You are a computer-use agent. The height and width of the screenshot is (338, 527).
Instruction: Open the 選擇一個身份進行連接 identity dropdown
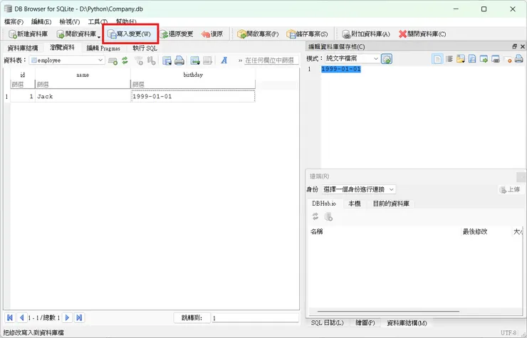[x=358, y=189]
